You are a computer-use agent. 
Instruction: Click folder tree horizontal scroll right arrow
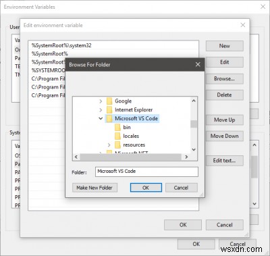186,157
